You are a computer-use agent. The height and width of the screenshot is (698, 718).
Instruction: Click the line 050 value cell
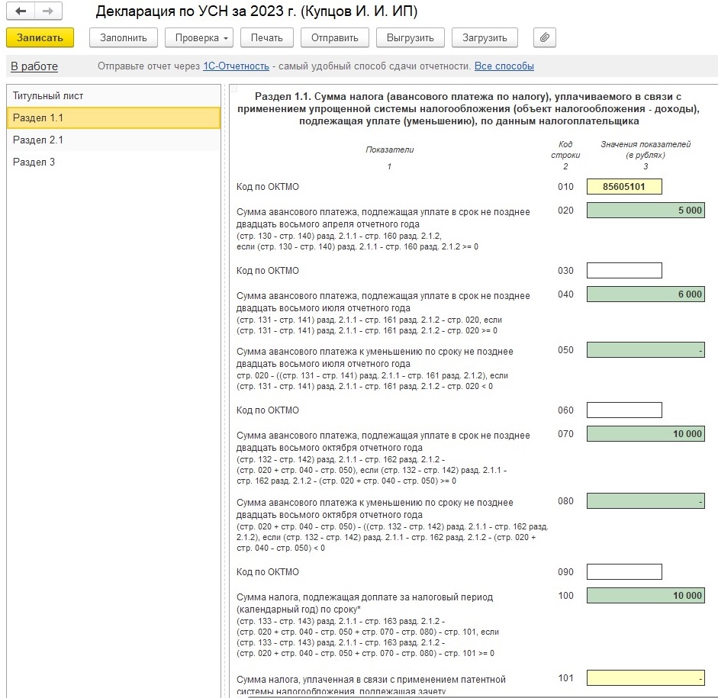pos(646,349)
